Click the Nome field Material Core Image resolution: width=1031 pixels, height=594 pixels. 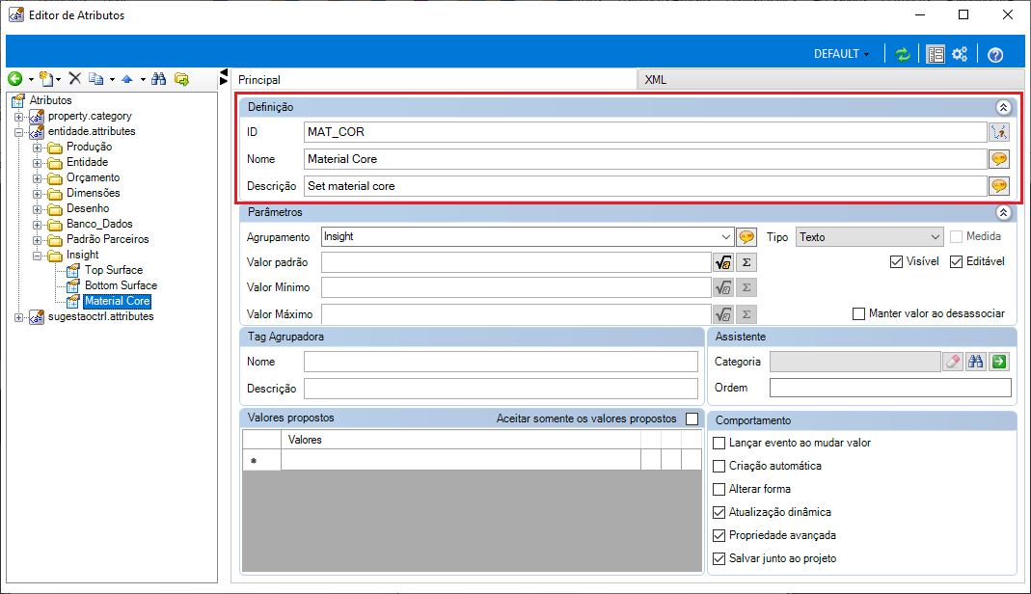(645, 159)
